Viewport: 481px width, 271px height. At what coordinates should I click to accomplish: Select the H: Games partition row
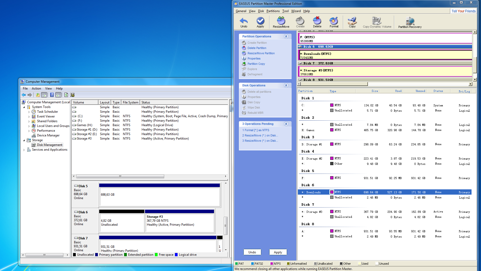coord(384,130)
